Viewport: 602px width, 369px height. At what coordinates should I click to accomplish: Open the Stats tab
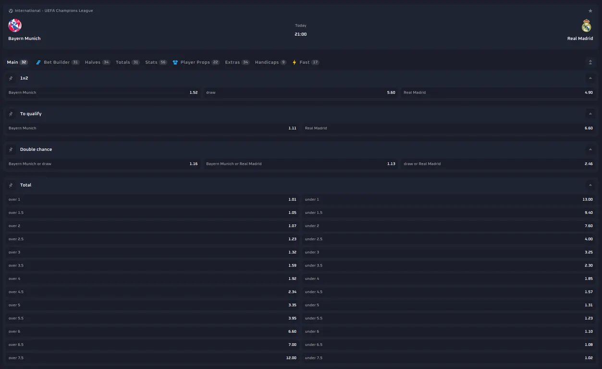[x=156, y=62]
